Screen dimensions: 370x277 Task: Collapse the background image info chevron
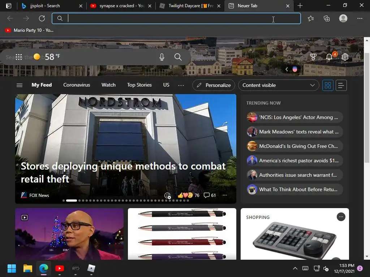287,69
